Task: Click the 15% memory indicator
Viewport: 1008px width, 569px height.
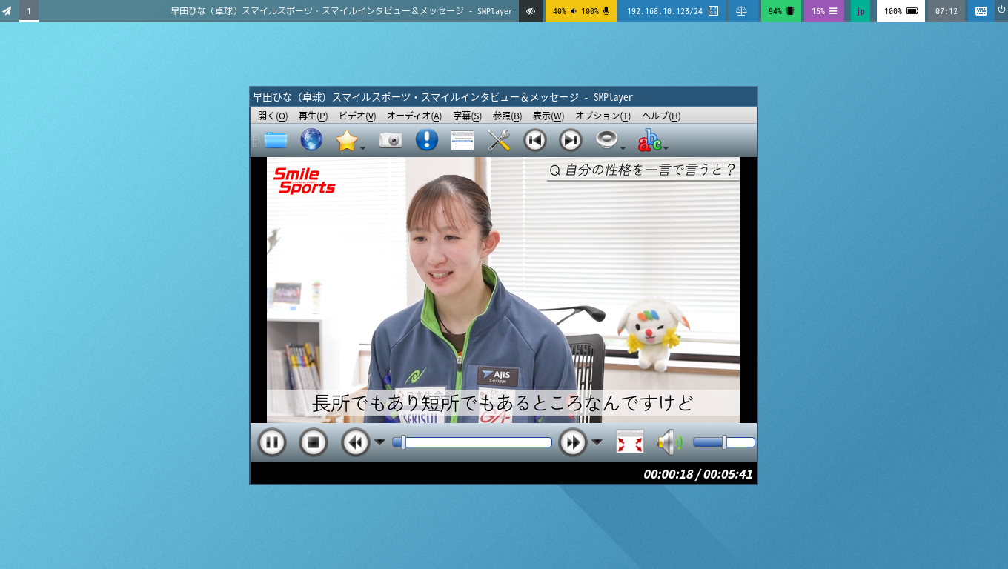Action: point(824,11)
